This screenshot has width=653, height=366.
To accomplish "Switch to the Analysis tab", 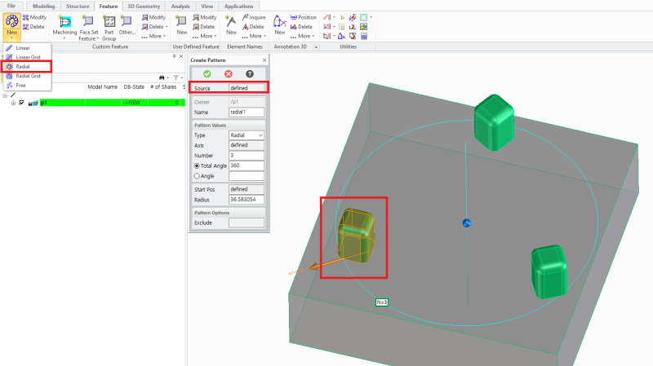I will (x=180, y=7).
